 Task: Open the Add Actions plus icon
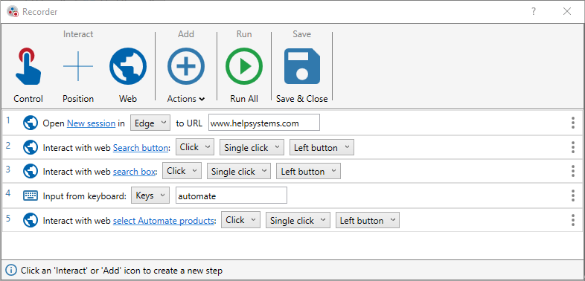186,66
